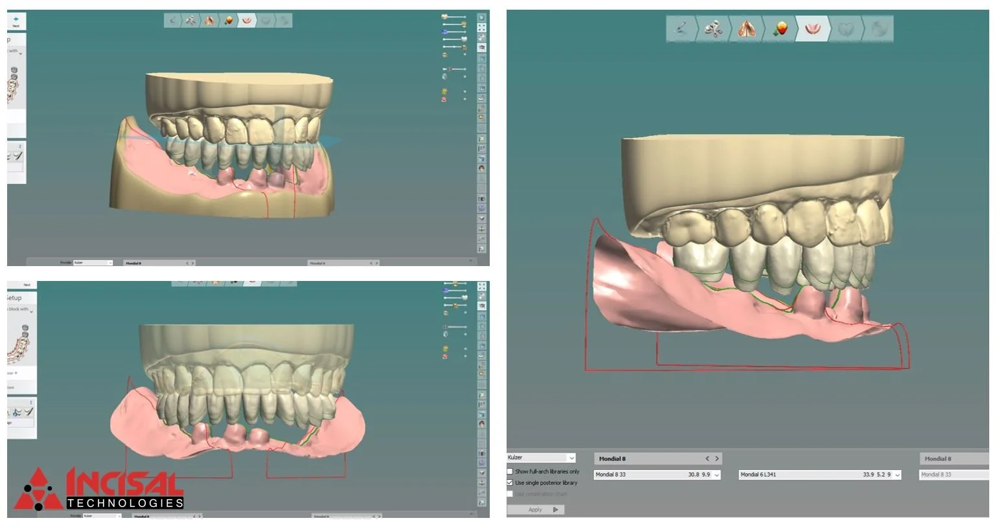
Task: Toggle the upper jaw visibility icon beside its slider
Action: tap(444, 16)
